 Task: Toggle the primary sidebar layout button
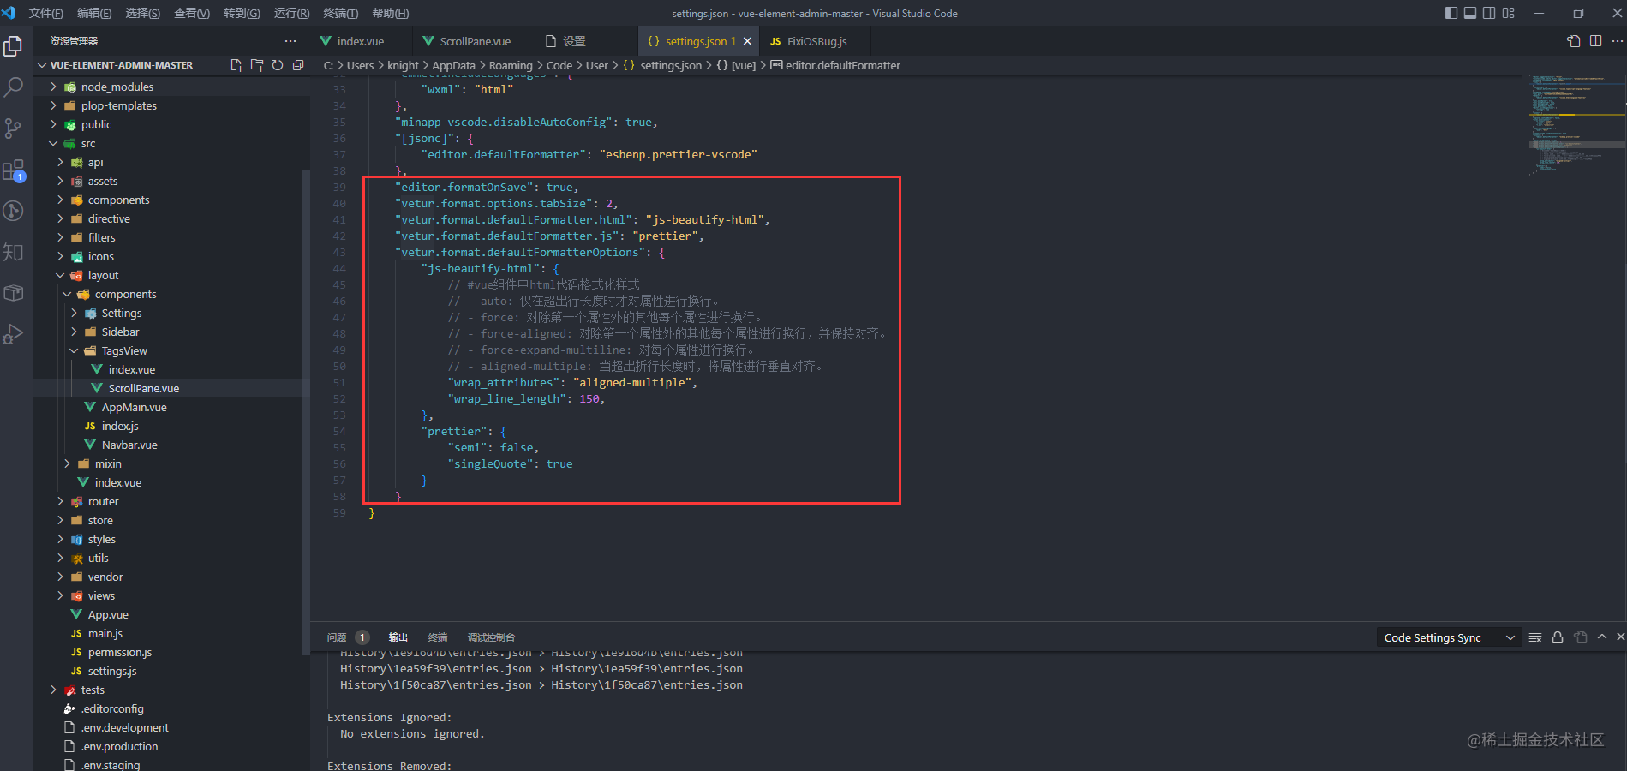click(1451, 13)
